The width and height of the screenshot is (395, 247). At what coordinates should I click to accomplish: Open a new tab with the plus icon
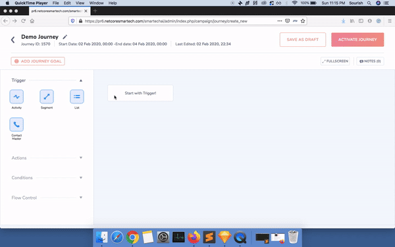[x=95, y=11]
